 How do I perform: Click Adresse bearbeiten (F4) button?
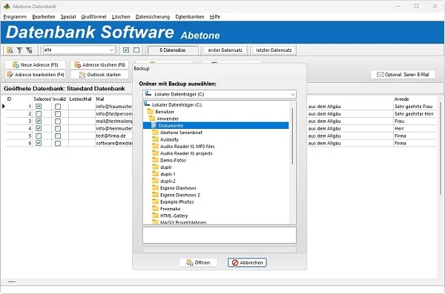35,75
